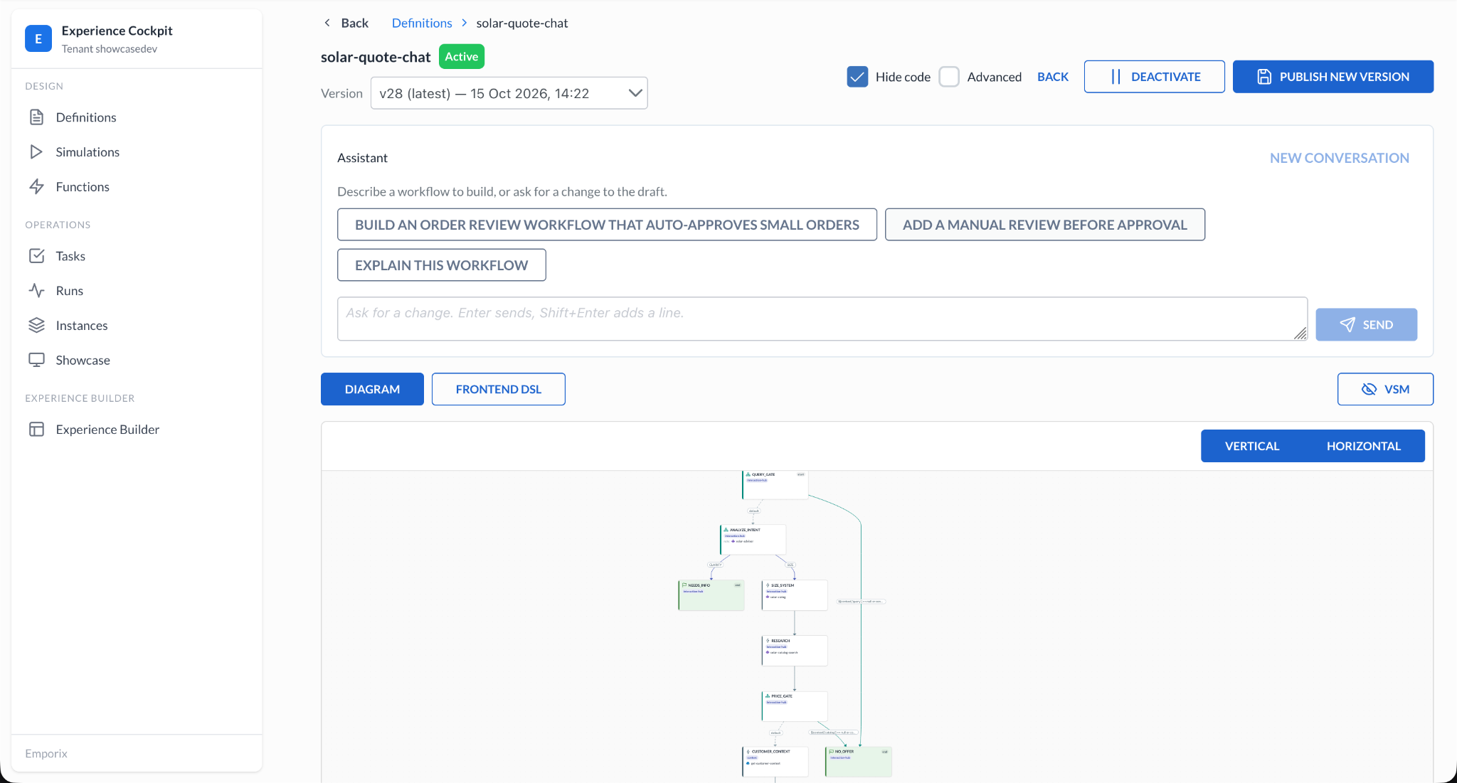Switch to the Frontend DSL tab
Screen dimensions: 1457x783
pos(499,390)
